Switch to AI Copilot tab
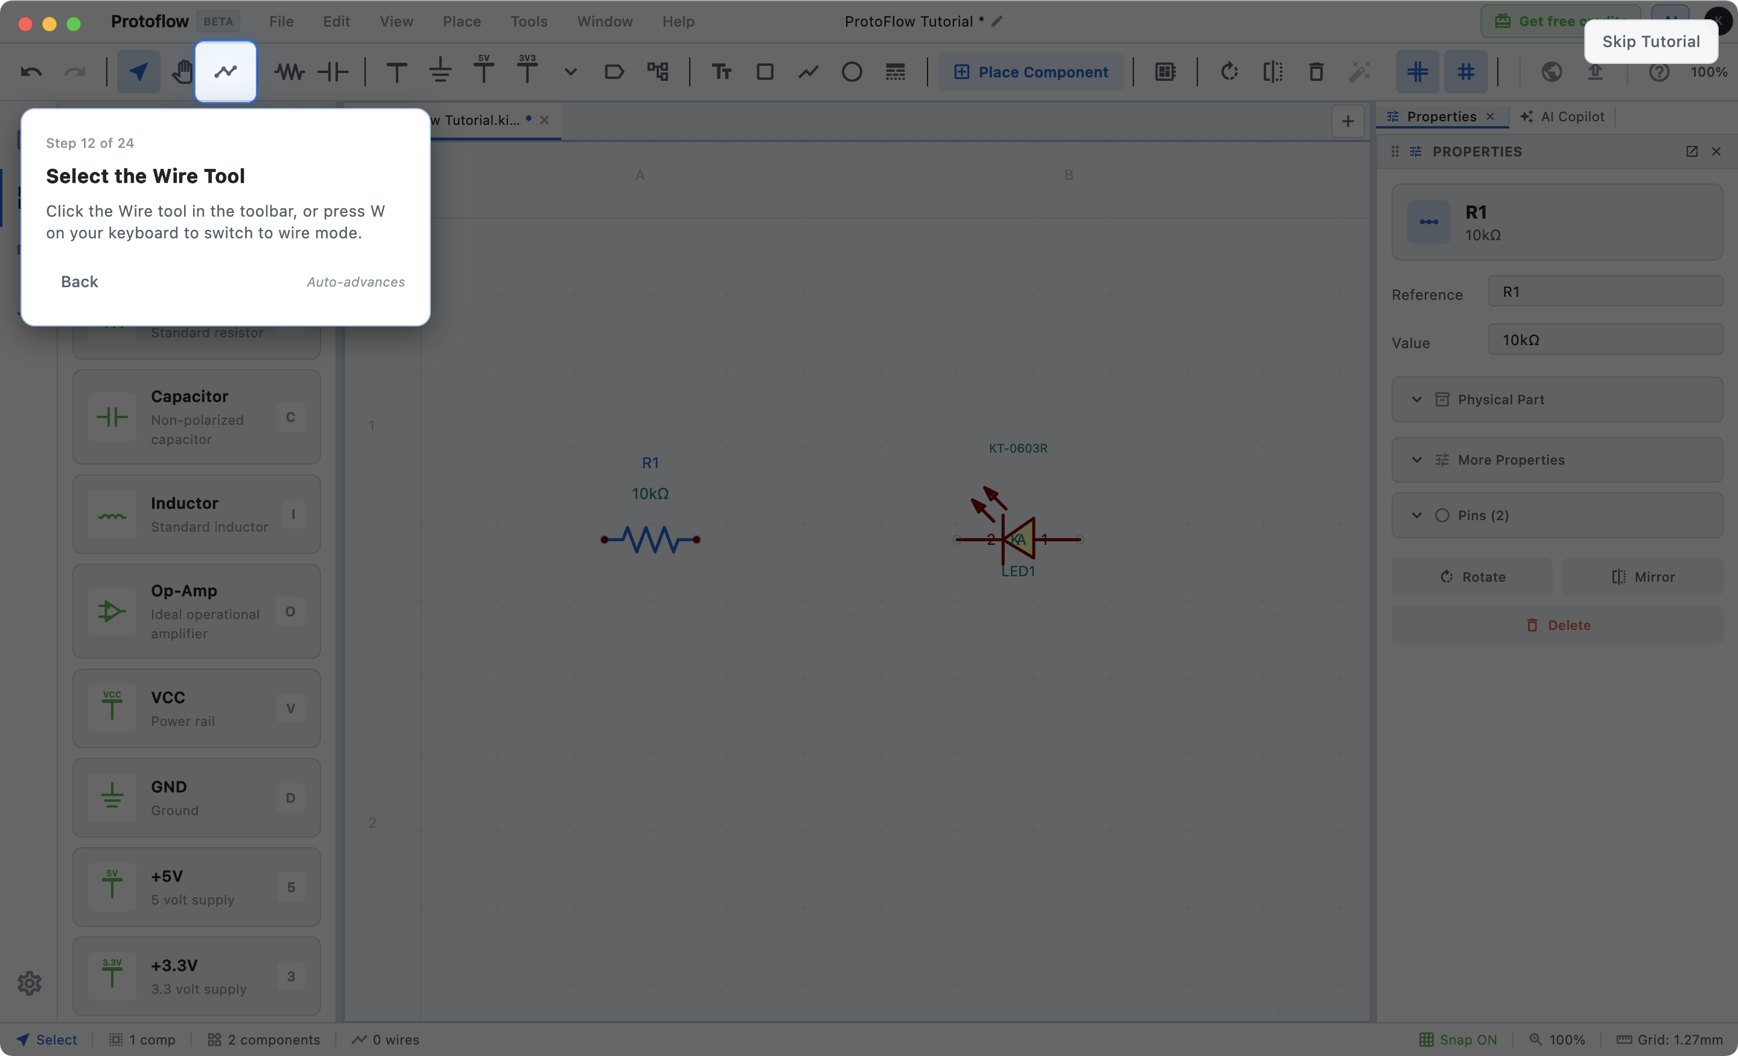 click(1562, 116)
